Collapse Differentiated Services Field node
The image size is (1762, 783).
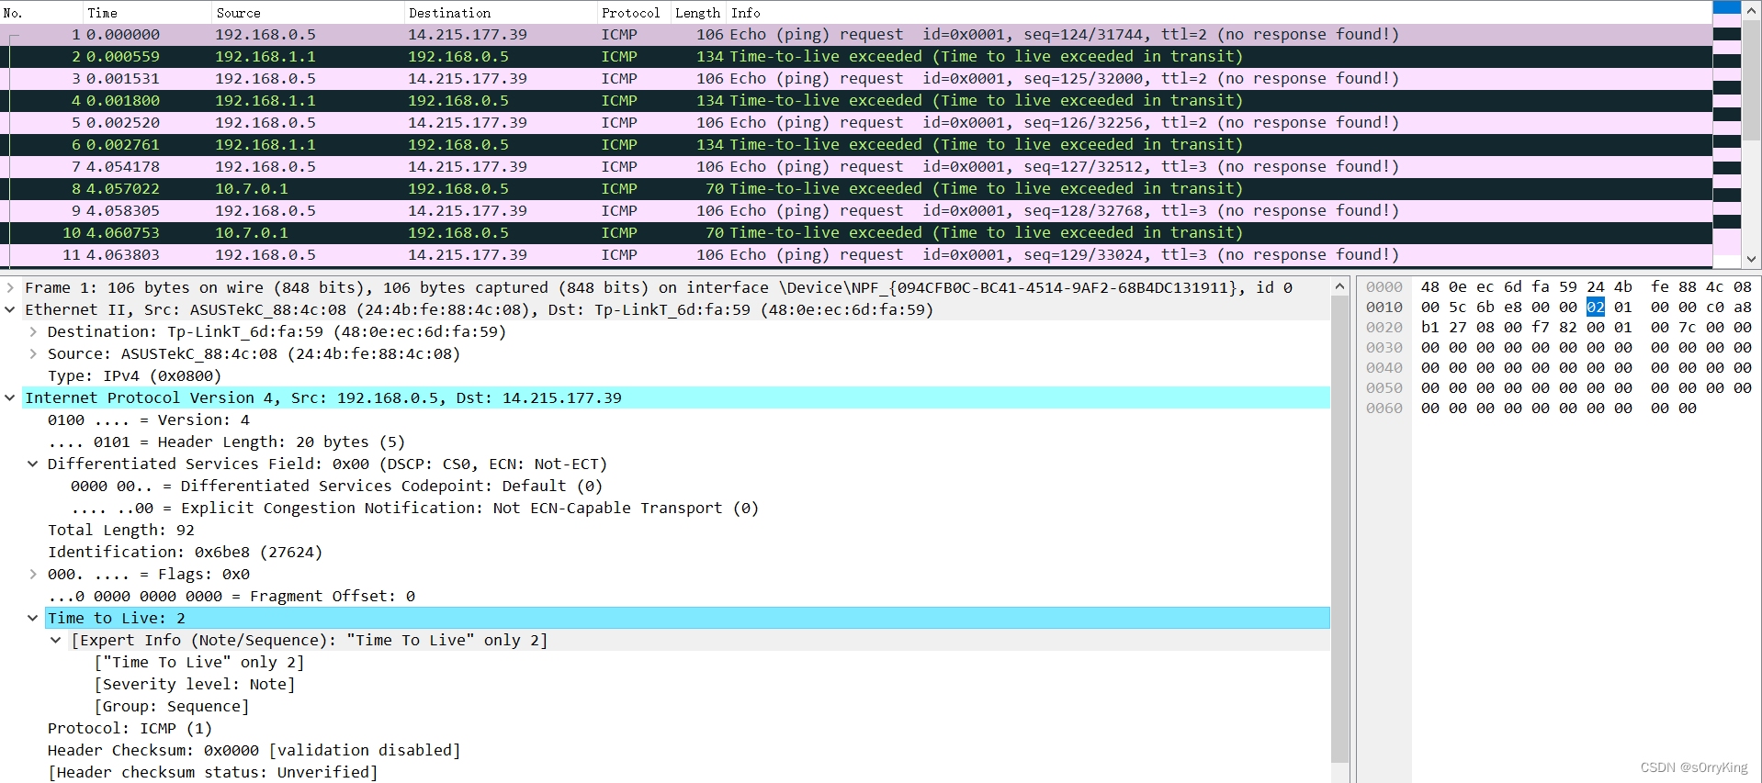pos(33,464)
